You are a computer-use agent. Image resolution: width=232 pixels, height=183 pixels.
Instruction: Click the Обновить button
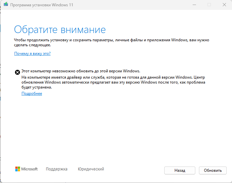tap(213, 170)
